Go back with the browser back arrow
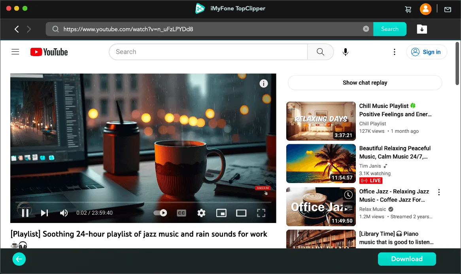 tap(17, 29)
